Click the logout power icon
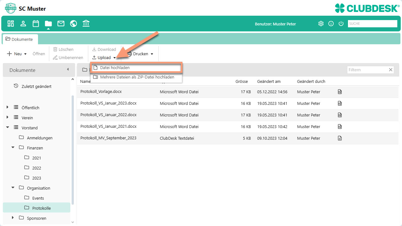 coord(341,24)
